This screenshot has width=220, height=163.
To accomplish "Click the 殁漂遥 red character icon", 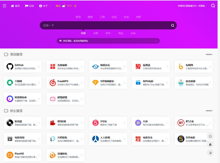I will pyautogui.click(x=138, y=66).
